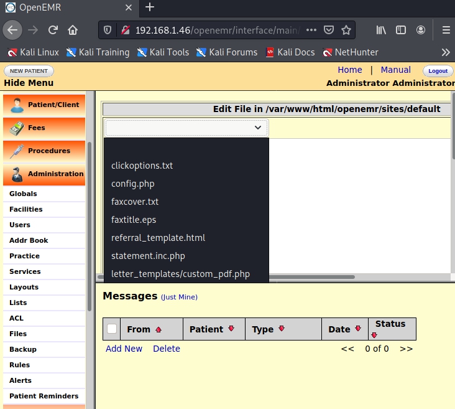Click the insecure connection padlock icon
The height and width of the screenshot is (409, 455).
126,30
